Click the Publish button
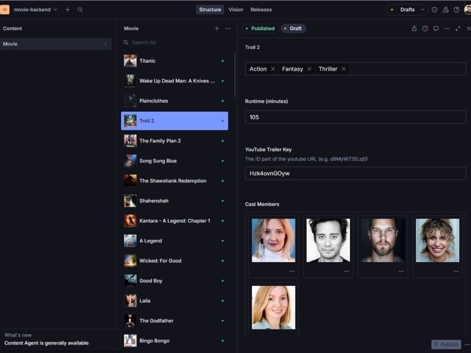 point(446,344)
